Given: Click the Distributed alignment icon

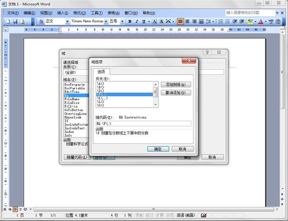Looking at the screenshot, I should point(201,21).
